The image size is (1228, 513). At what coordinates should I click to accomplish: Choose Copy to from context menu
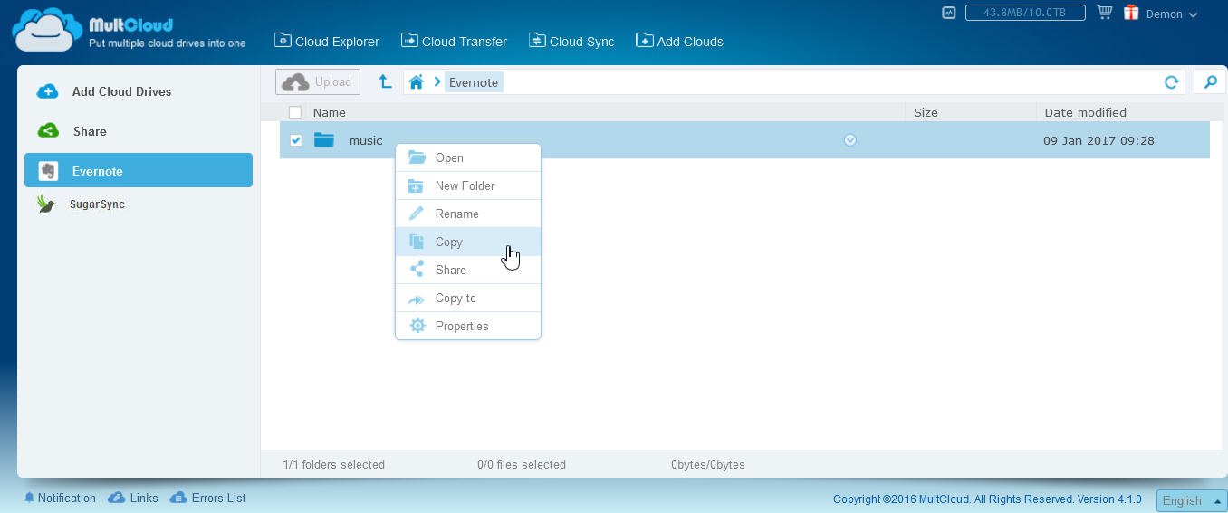(468, 298)
